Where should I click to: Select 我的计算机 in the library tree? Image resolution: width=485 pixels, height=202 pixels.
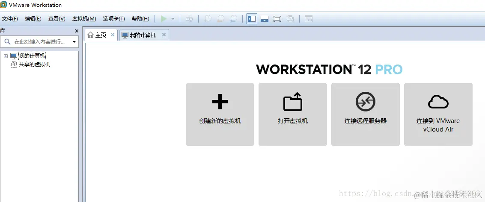[x=32, y=56]
